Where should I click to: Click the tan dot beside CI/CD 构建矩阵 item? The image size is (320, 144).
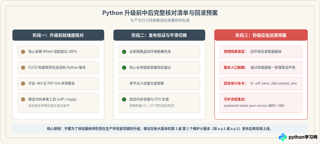pos(23,68)
